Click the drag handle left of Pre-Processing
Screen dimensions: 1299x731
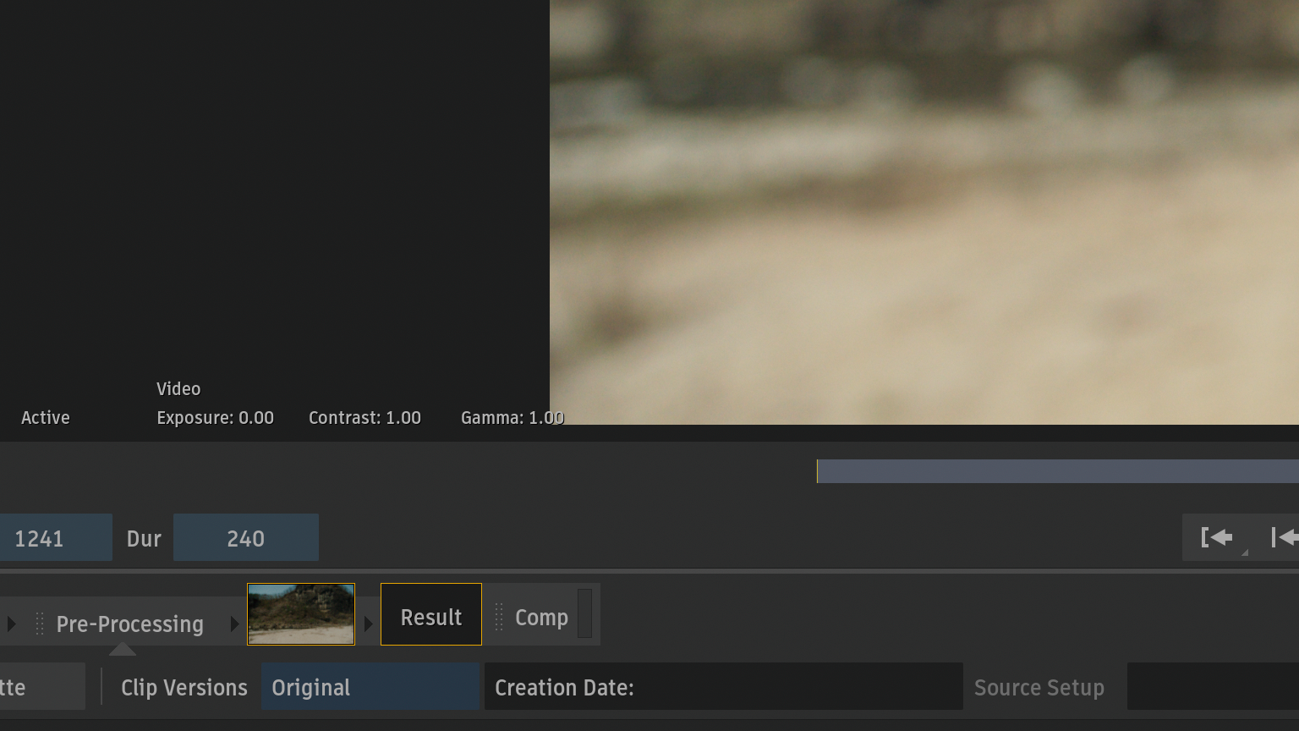40,624
